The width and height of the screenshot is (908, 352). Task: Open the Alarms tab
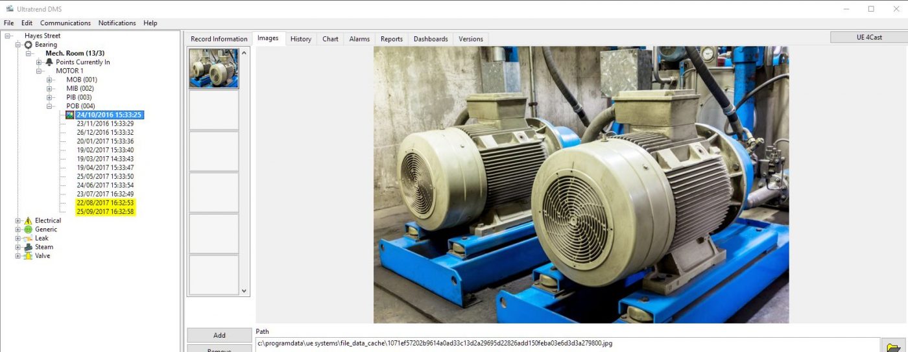(x=359, y=39)
